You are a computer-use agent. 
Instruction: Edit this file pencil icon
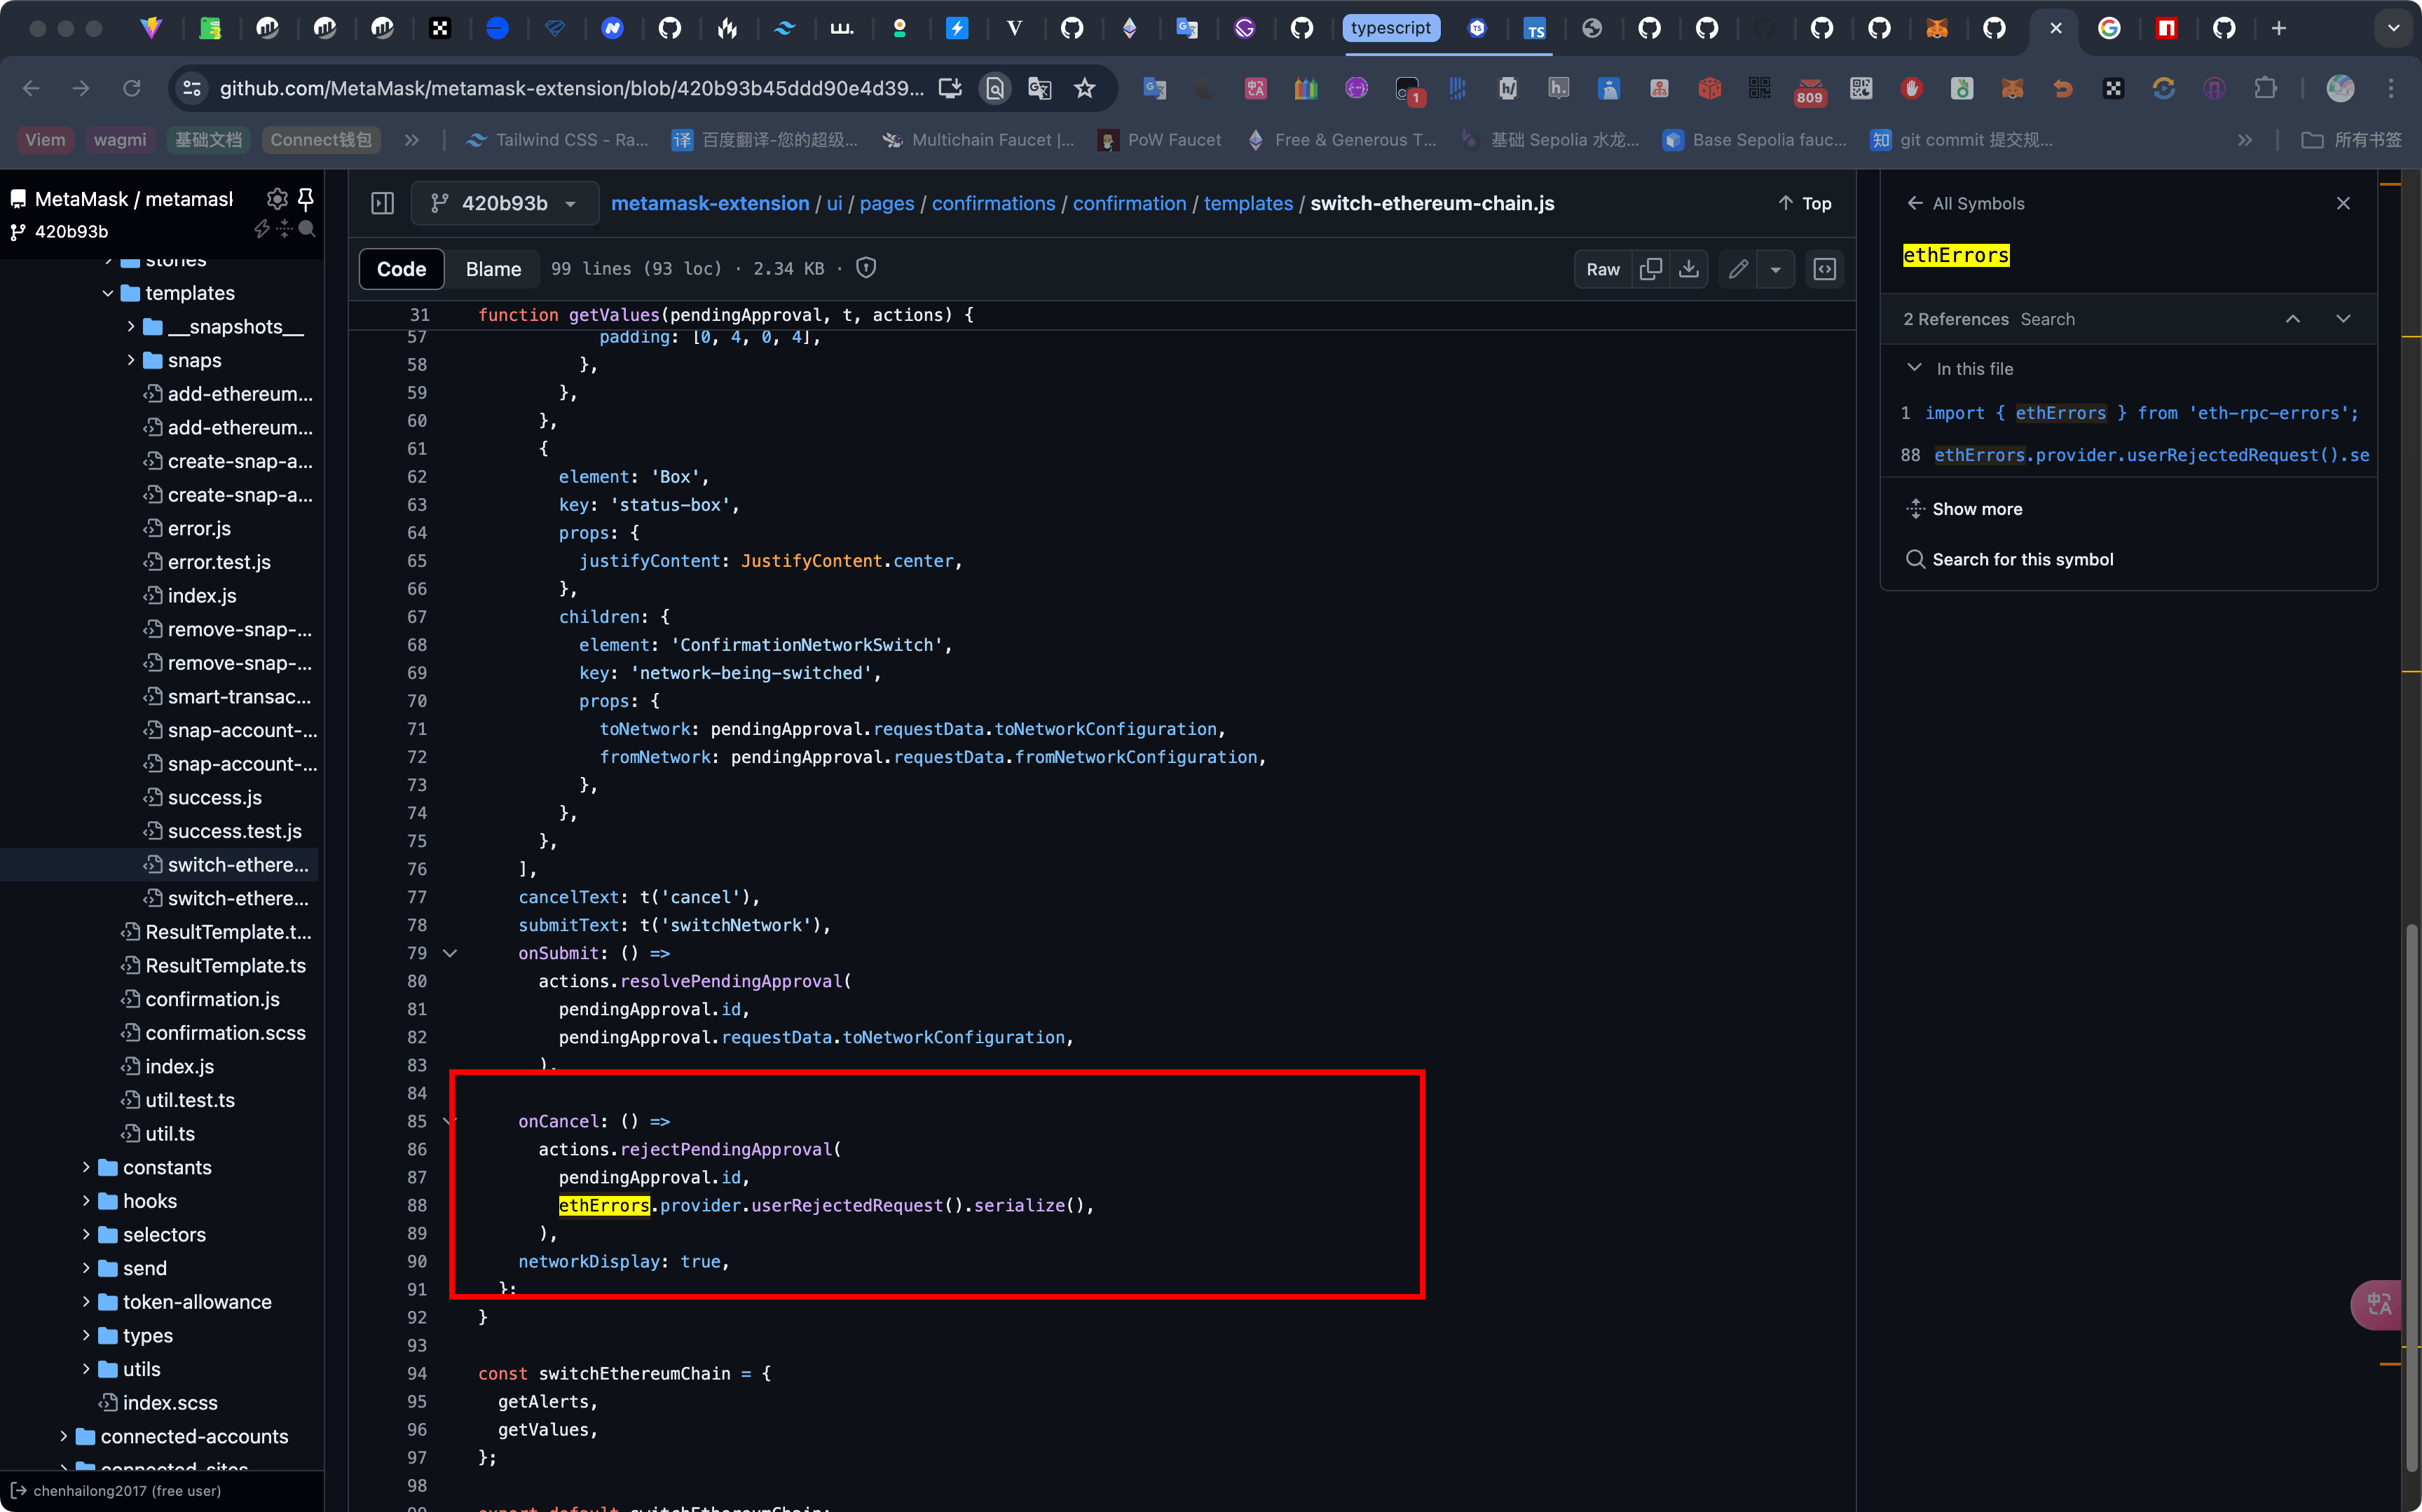[x=1738, y=269]
